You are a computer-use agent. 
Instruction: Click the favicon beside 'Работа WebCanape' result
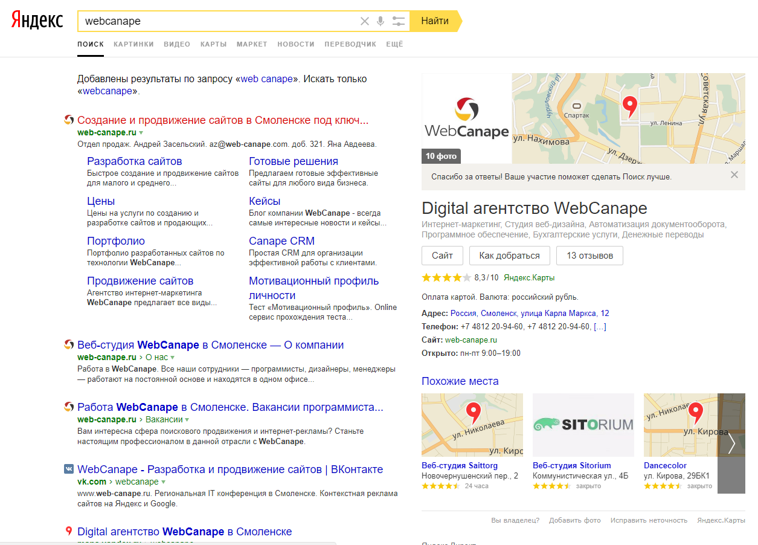pyautogui.click(x=69, y=407)
